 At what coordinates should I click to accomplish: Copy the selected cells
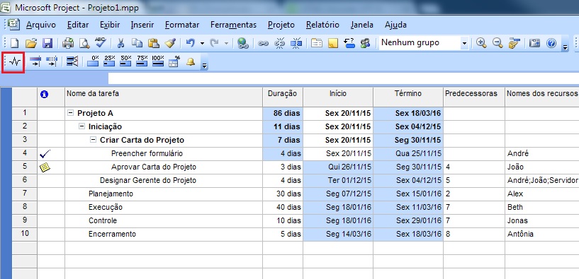pos(137,43)
